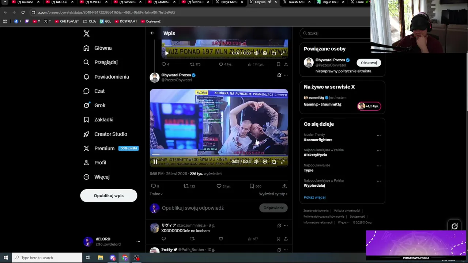Play the upper video at 0:07
Viewport: 468px width, 263px height.
pos(167,53)
